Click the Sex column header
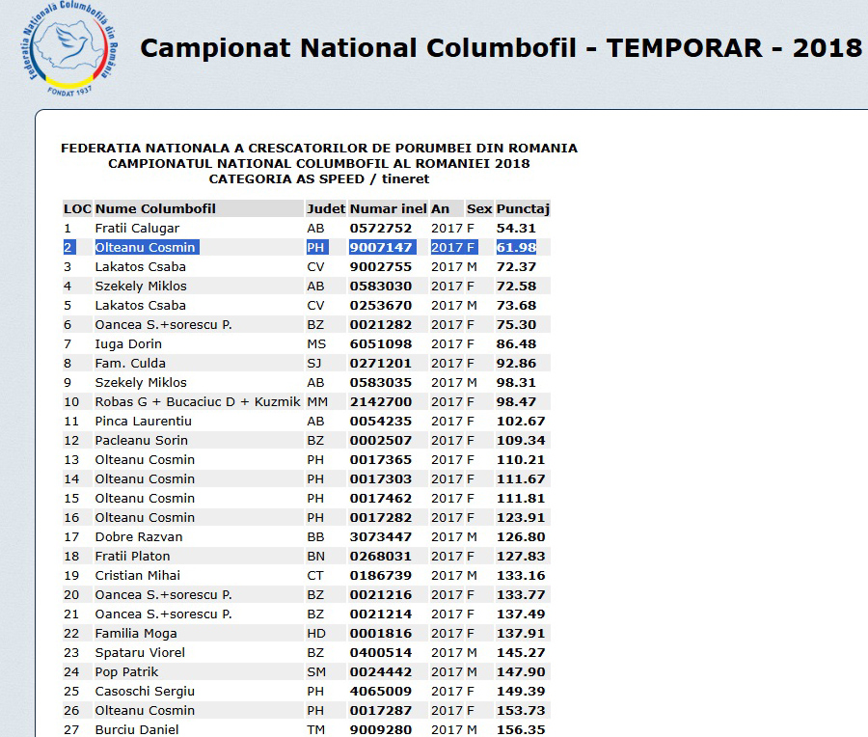The image size is (868, 737). (x=478, y=208)
